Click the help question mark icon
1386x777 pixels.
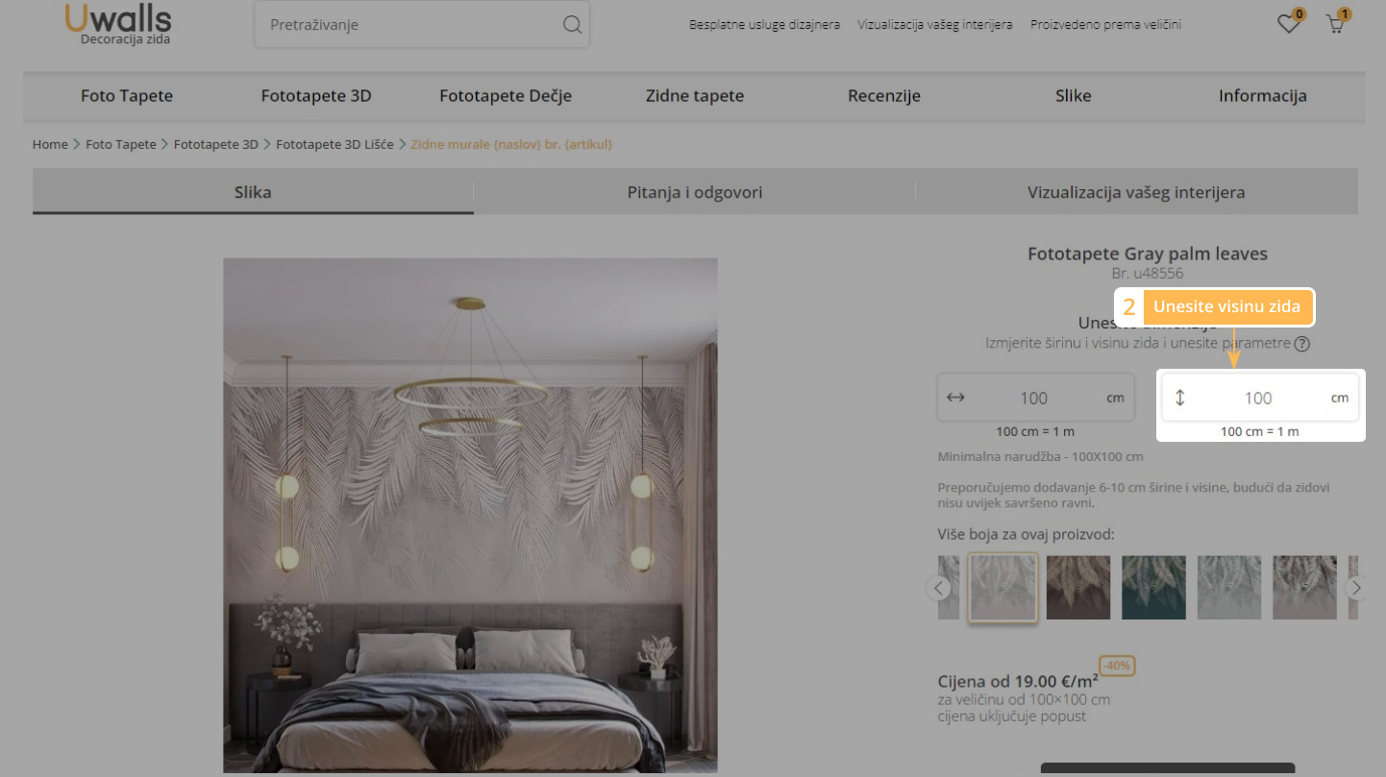tap(1301, 344)
